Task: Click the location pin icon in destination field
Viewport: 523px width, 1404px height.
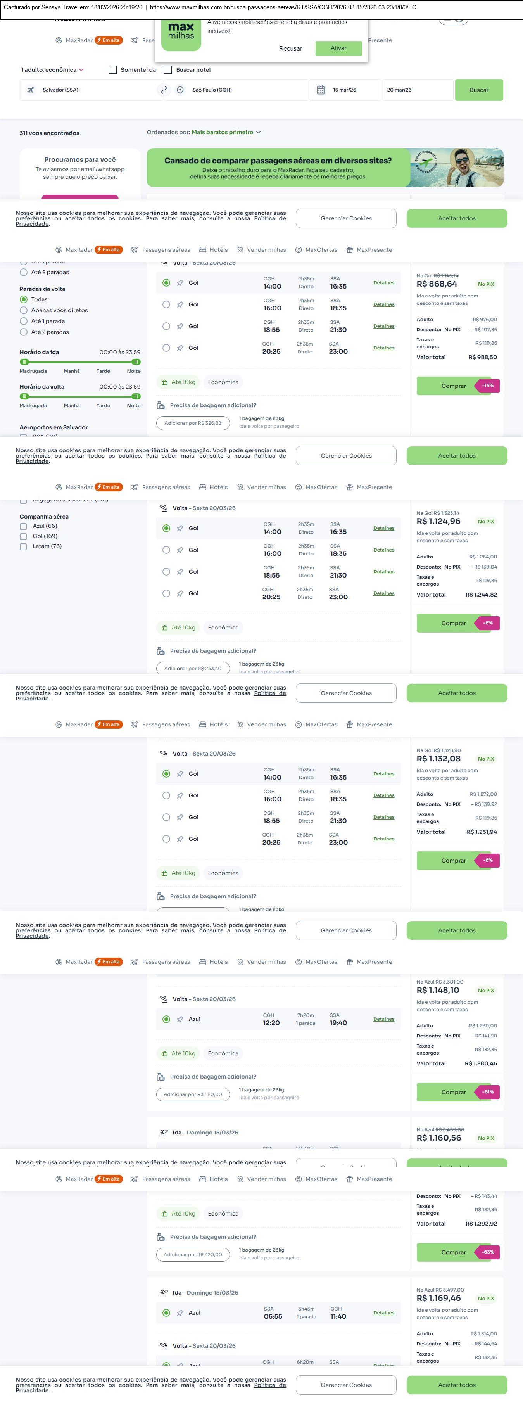Action: (x=180, y=90)
